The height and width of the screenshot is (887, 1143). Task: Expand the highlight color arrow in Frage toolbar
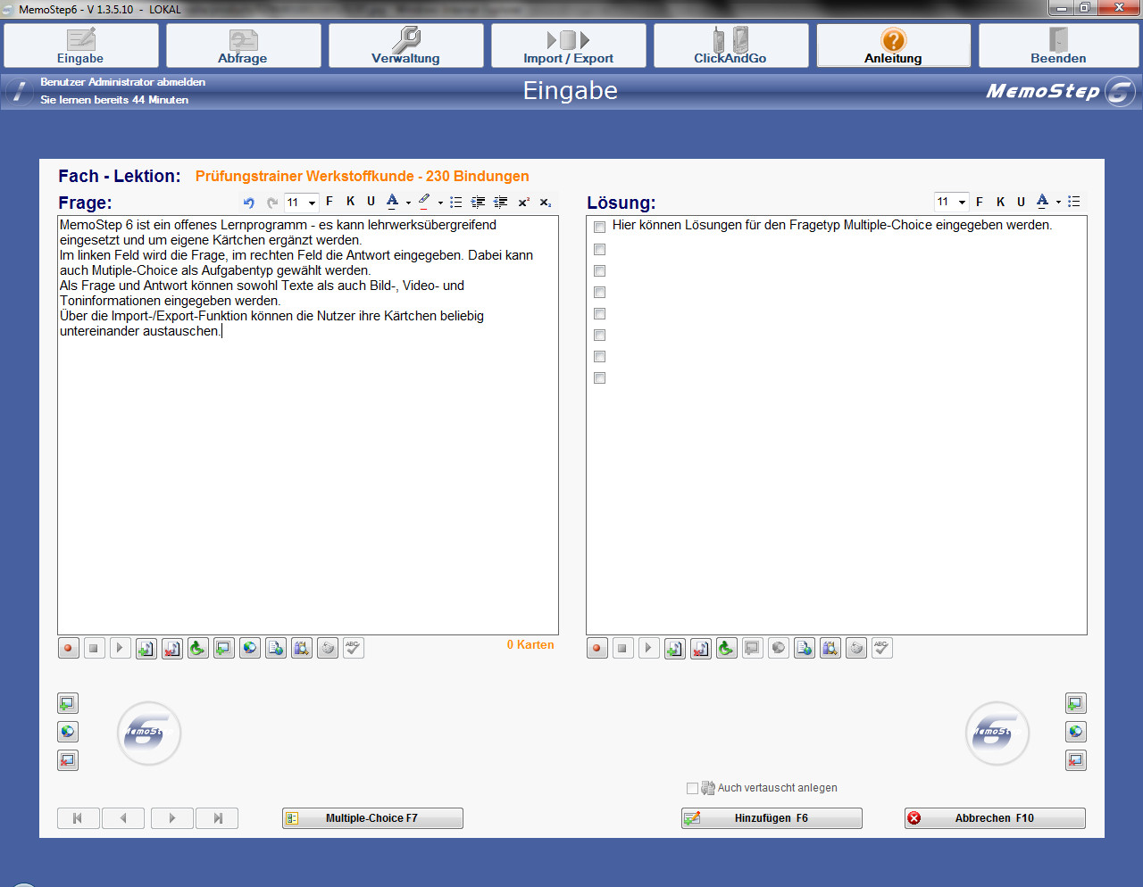pyautogui.click(x=440, y=203)
